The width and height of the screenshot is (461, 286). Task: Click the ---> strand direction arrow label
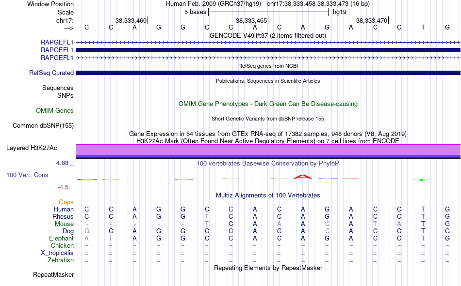(68, 29)
